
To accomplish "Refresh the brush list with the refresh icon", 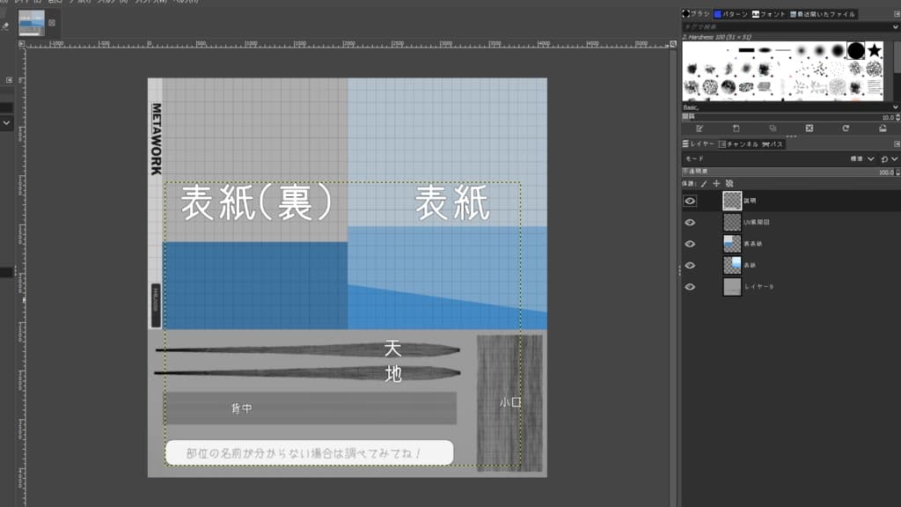I will [846, 129].
